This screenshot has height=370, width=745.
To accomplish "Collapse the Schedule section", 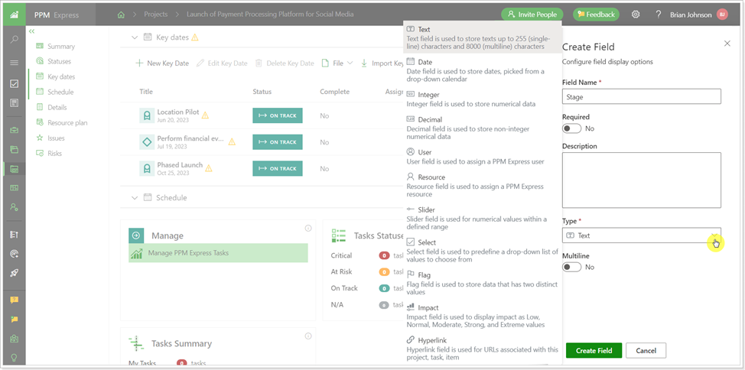I will 135,197.
